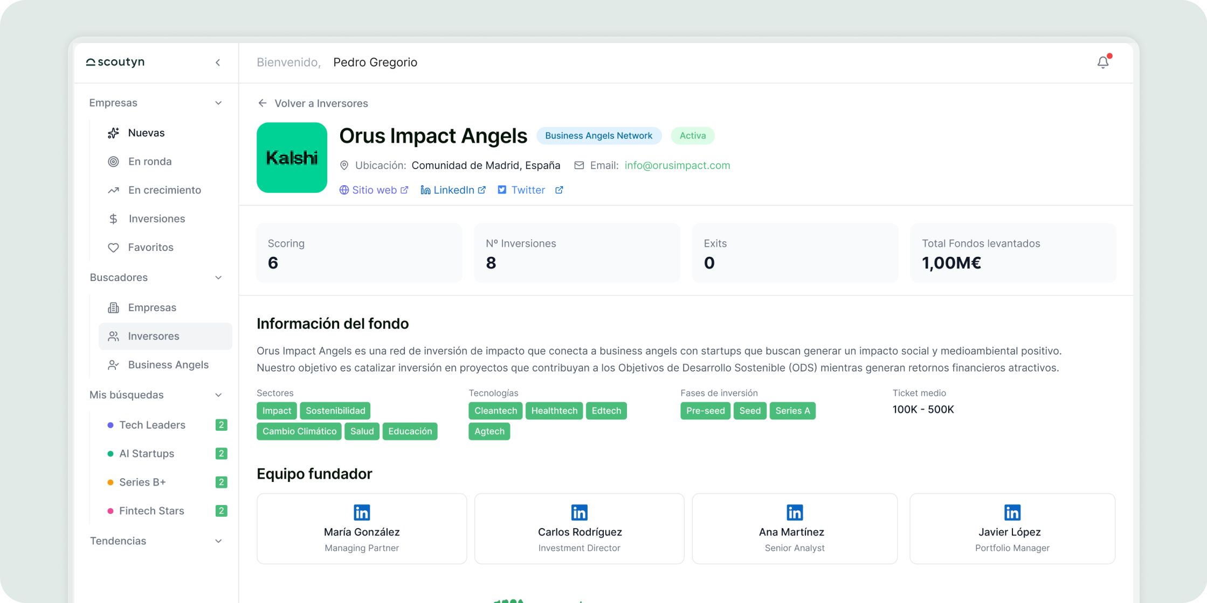Click the info@orusimpact.com email link
The width and height of the screenshot is (1207, 603).
click(677, 165)
